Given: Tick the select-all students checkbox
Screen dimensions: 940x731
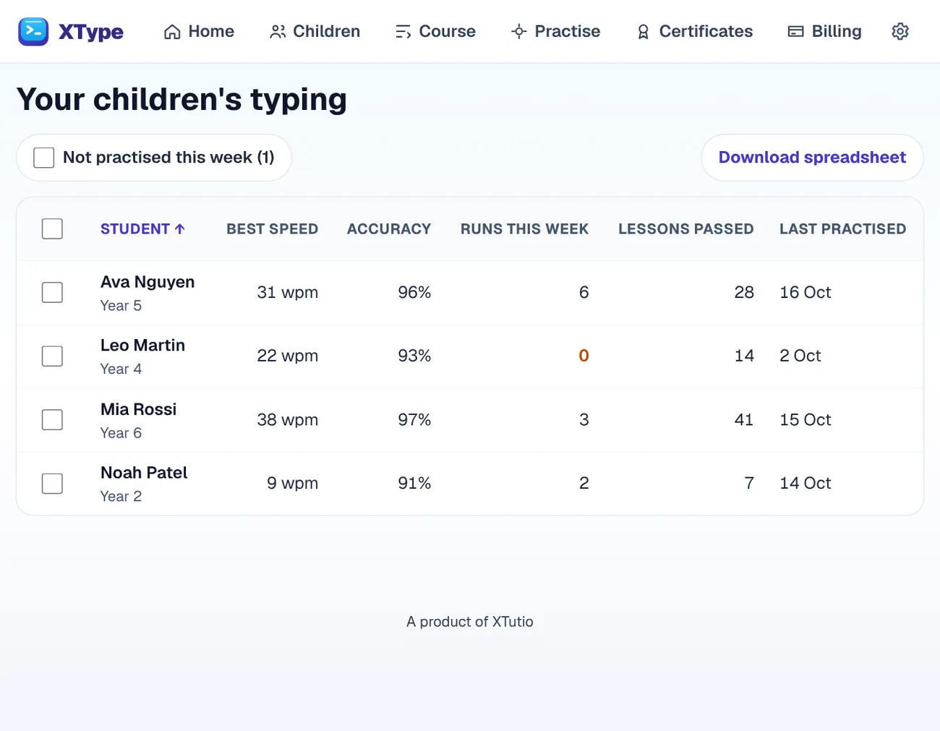Looking at the screenshot, I should 52,229.
